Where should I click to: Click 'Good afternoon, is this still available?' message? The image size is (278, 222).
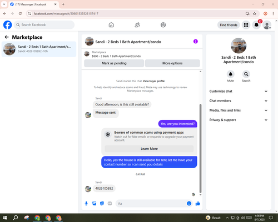(x=122, y=104)
